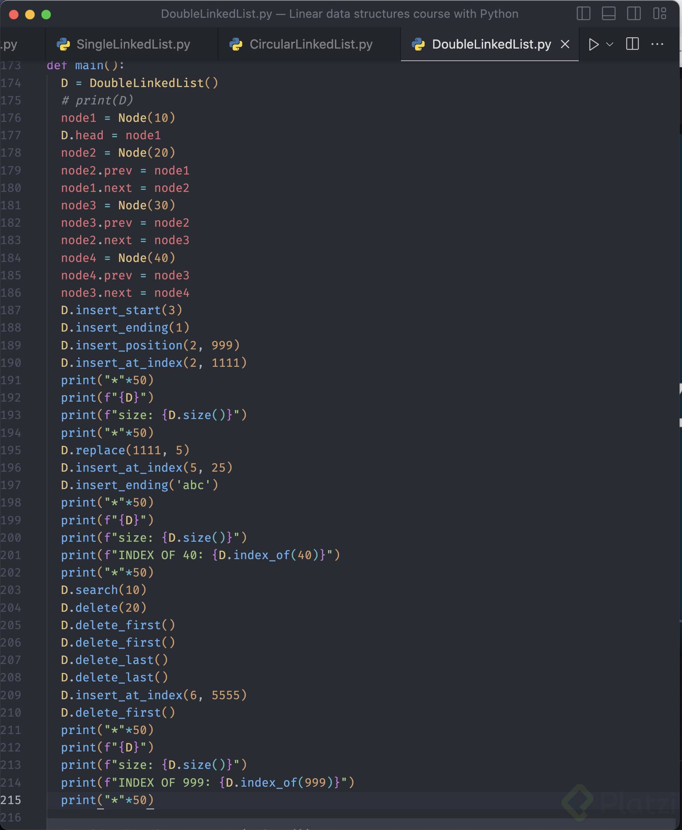Click Python icon on CircularLinkedList.py tab
682x830 pixels.
coord(236,44)
